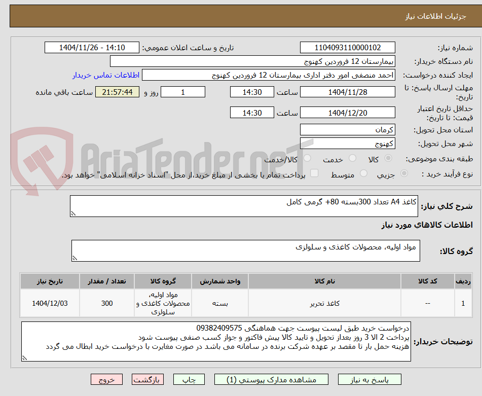The image size is (482, 396).
Task: Click the buyer name field بیمارستان 12 فروردین کهنوج
Action: [x=252, y=61]
